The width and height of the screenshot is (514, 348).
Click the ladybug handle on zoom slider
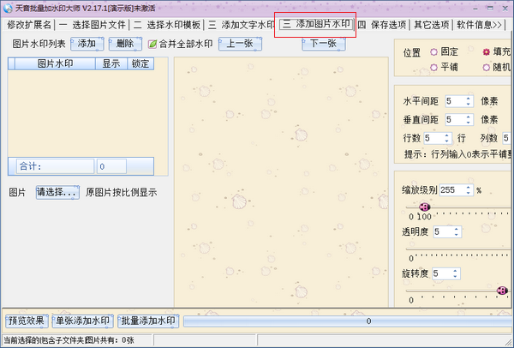(x=422, y=207)
